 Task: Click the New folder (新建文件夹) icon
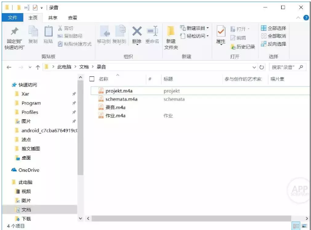coord(171,31)
